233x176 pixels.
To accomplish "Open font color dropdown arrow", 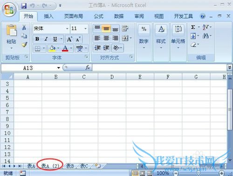I will pos(71,49).
